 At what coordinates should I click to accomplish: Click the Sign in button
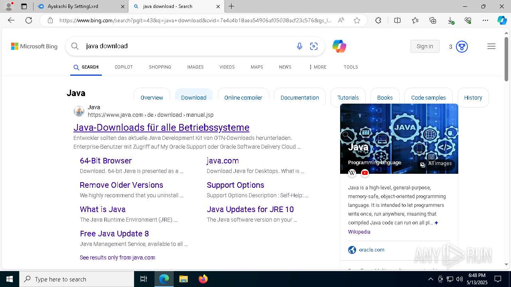[425, 46]
